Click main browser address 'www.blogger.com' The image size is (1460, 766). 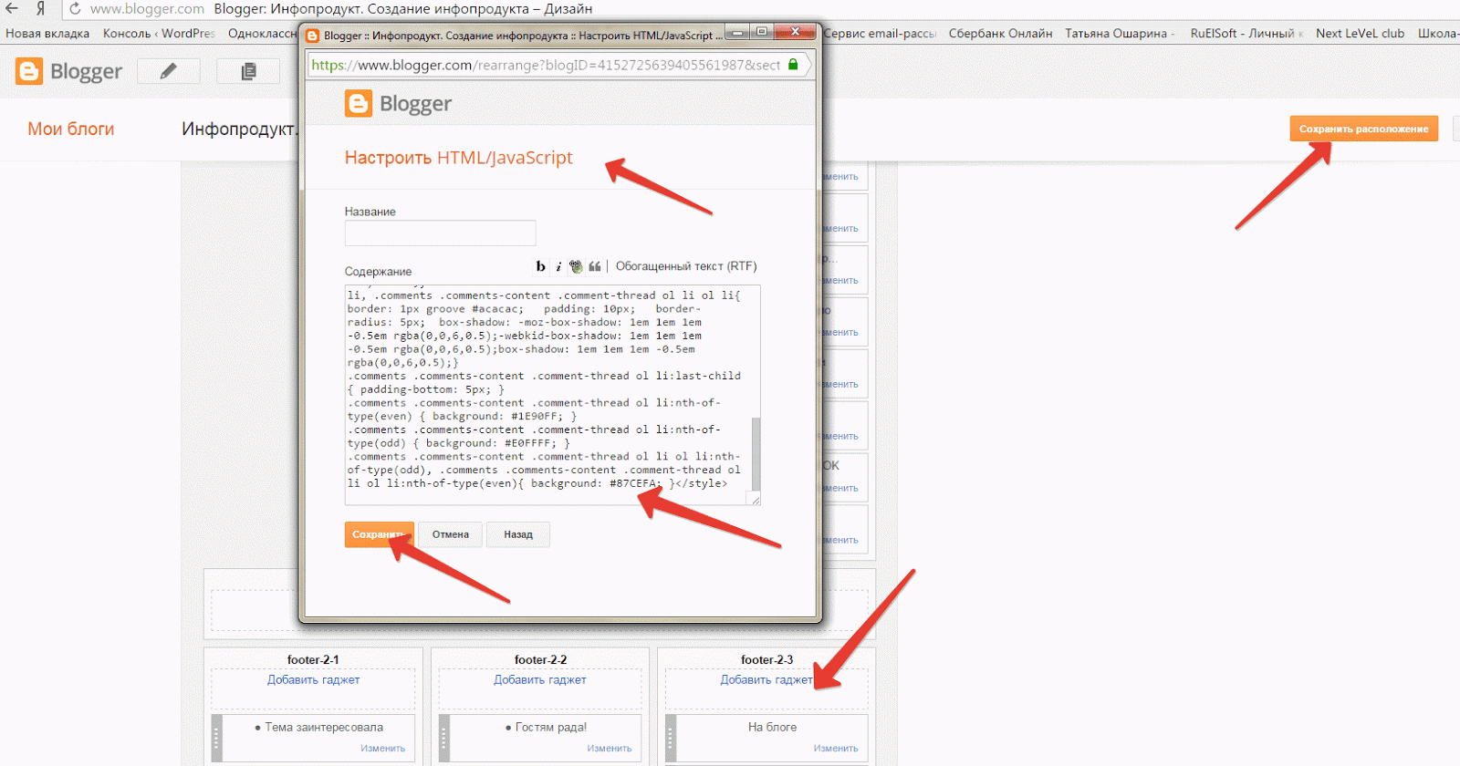147,8
